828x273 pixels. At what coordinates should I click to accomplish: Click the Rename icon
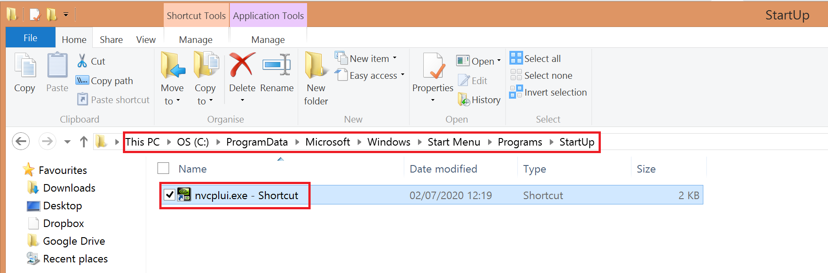point(277,65)
